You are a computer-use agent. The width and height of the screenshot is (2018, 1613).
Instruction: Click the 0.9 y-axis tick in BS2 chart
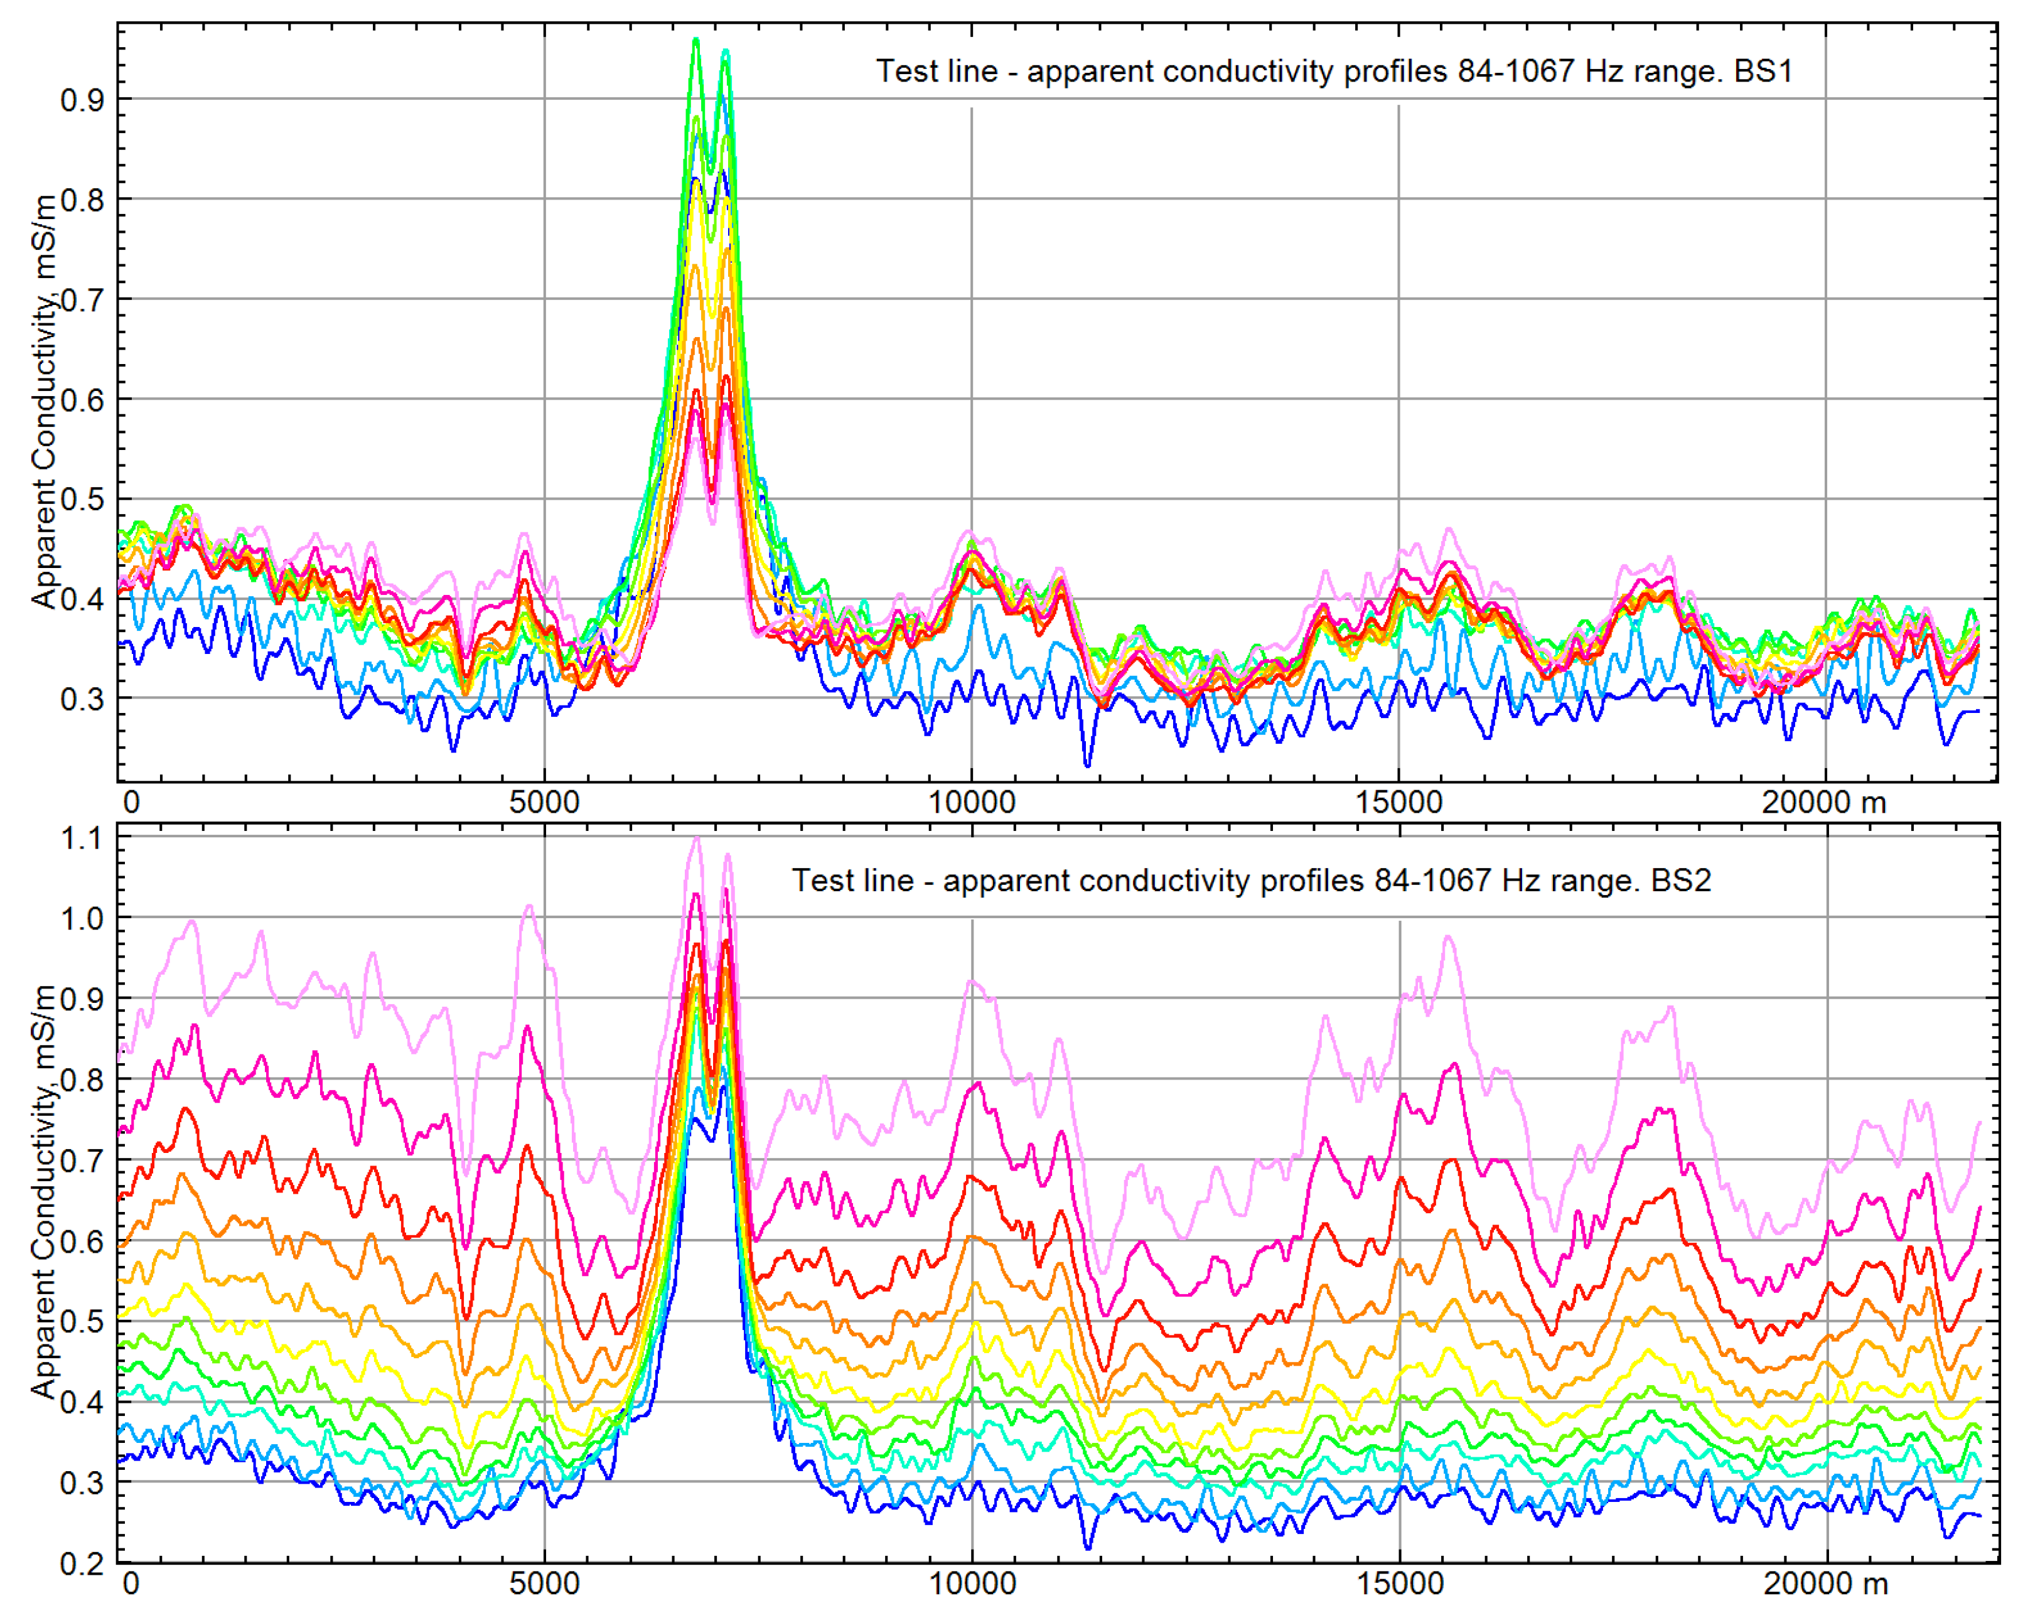82,1000
